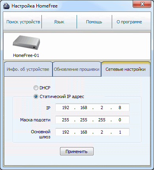Click IP address last octet 8
Viewport: 154px width, 170px height.
pos(120,108)
